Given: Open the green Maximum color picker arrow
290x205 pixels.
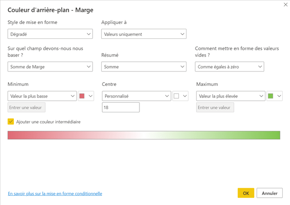Looking at the screenshot, I should click(279, 96).
